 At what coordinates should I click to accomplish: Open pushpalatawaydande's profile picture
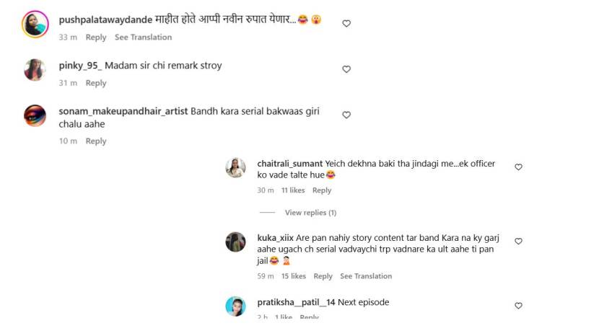pos(35,24)
